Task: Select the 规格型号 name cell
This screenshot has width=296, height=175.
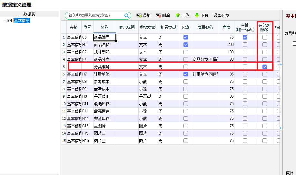Action: 104,52
